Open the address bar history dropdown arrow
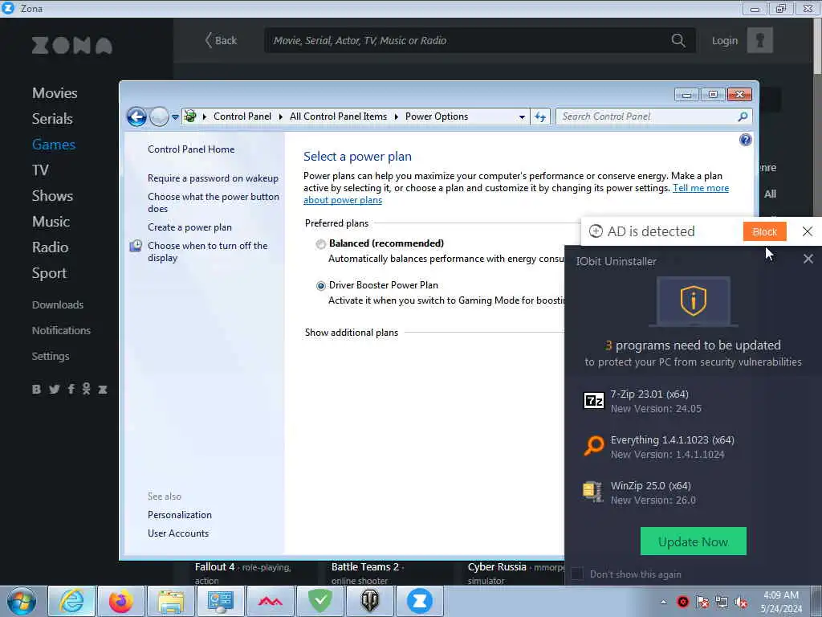Image resolution: width=822 pixels, height=617 pixels. pos(522,117)
